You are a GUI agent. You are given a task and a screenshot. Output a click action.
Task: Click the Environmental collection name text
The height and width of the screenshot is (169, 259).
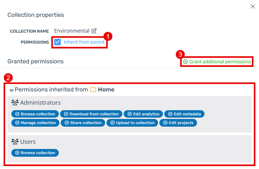[x=72, y=31]
